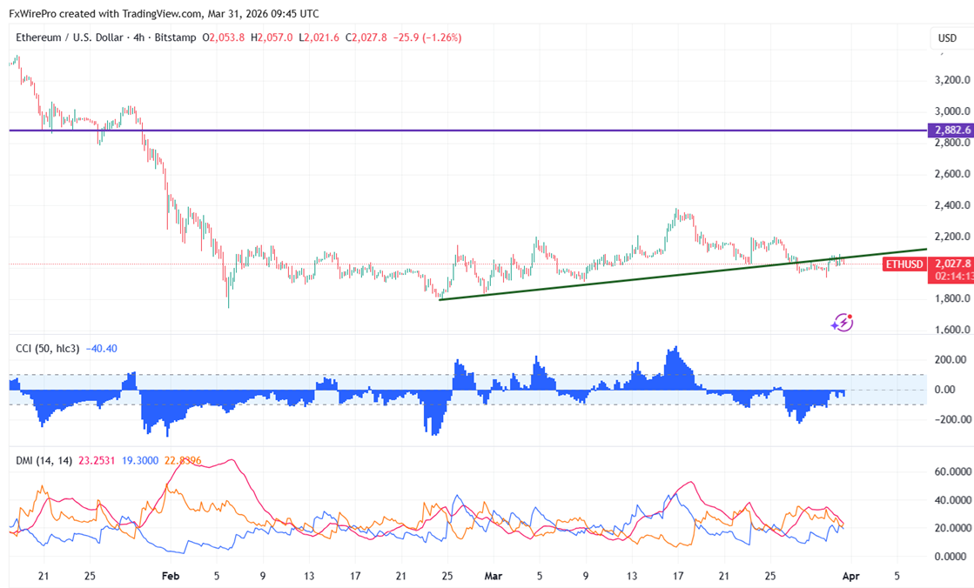Click the low price L2,021.6
Image resolution: width=974 pixels, height=588 pixels.
point(319,37)
